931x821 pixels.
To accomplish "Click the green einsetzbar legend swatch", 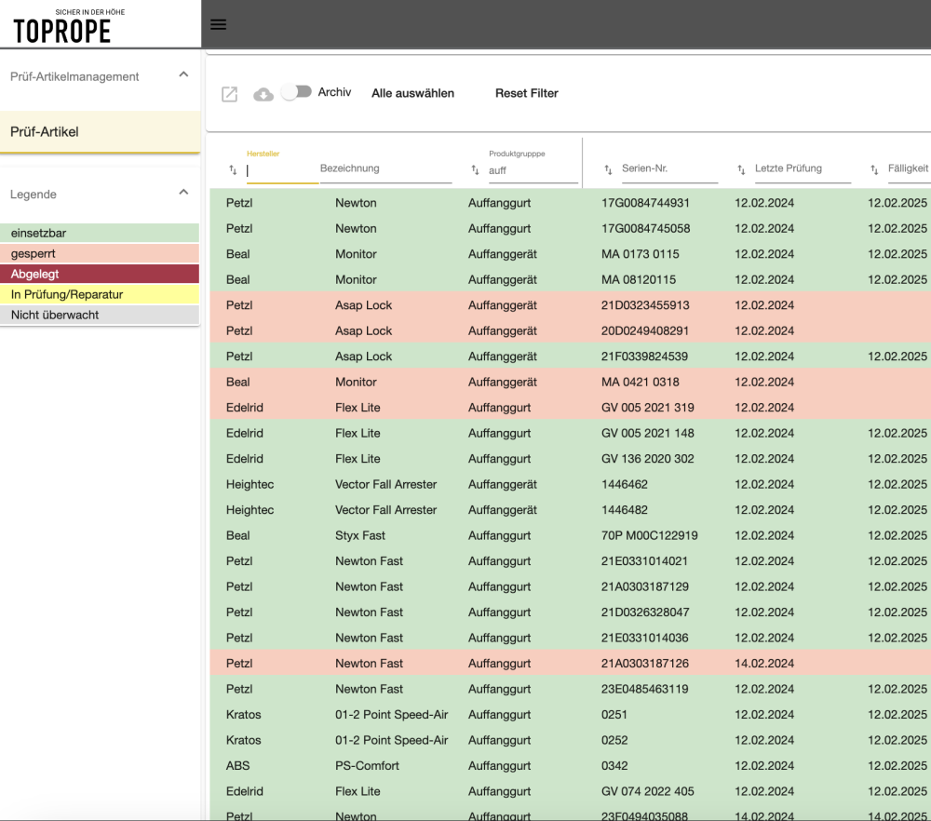I will click(x=100, y=232).
